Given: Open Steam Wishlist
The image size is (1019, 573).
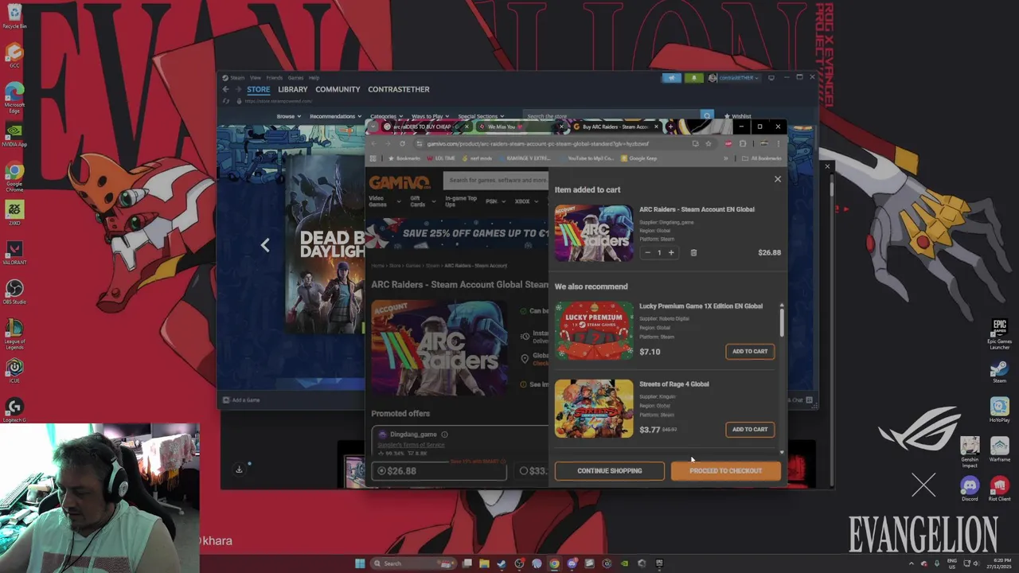Looking at the screenshot, I should (x=737, y=116).
